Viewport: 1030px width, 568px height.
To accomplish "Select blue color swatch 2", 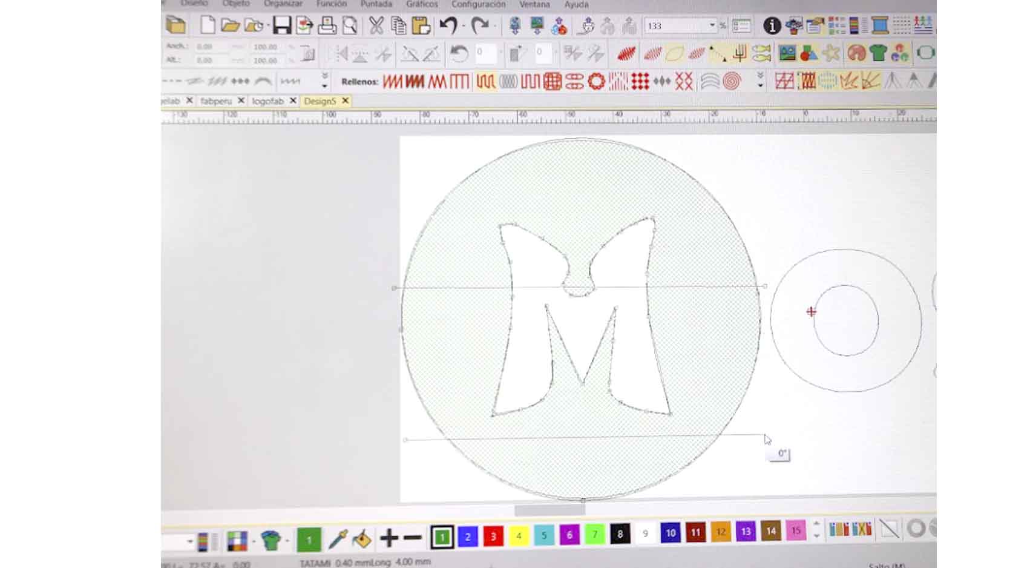I will (x=467, y=537).
